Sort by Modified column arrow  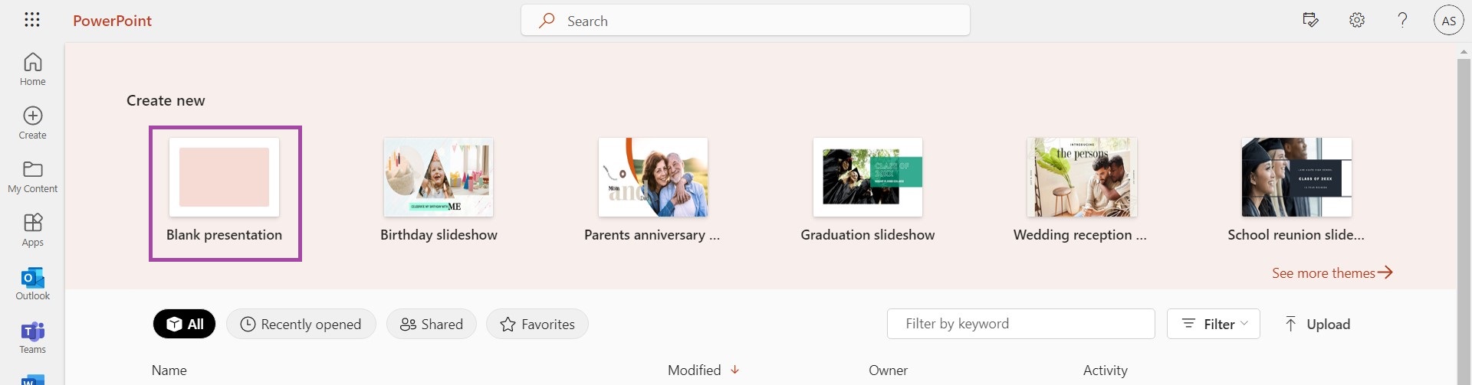pos(734,370)
